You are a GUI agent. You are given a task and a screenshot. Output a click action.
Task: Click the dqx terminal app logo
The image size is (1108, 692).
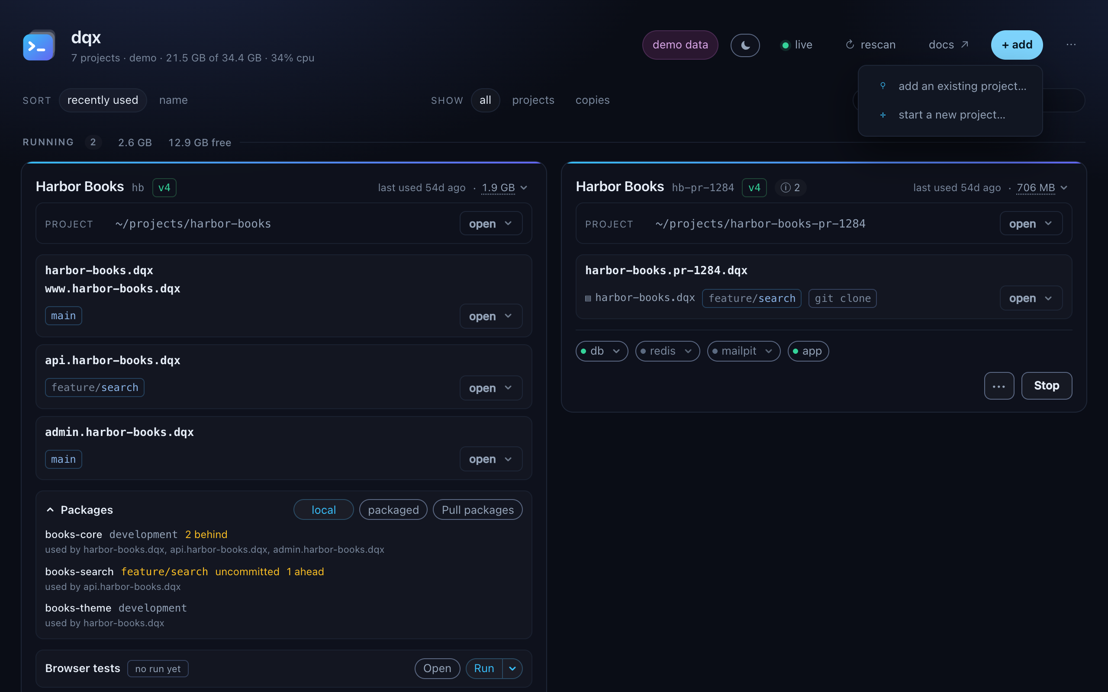click(39, 45)
